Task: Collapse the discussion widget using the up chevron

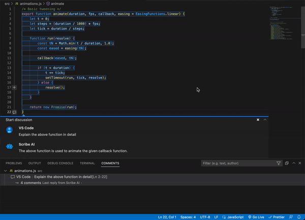Action: (265, 120)
